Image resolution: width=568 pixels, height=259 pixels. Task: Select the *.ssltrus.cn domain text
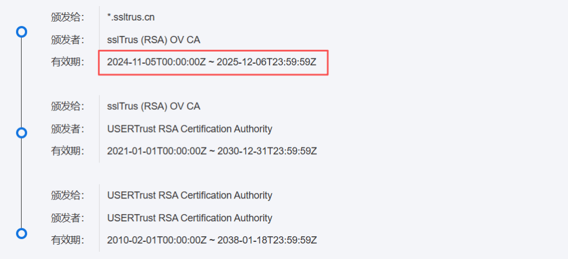tap(131, 17)
